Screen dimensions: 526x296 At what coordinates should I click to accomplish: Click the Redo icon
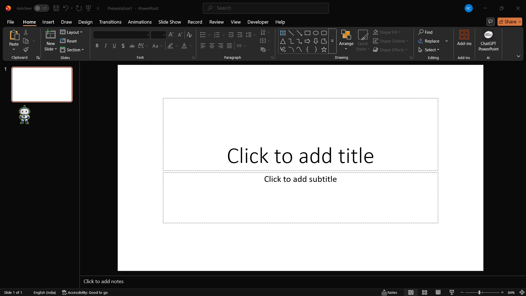point(79,8)
